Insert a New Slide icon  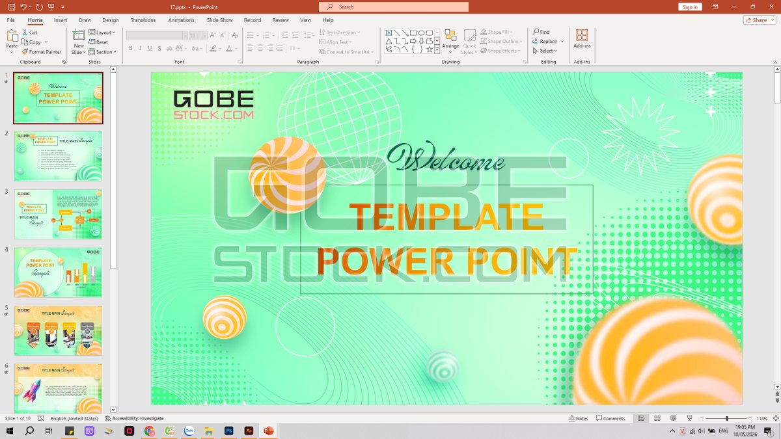79,34
